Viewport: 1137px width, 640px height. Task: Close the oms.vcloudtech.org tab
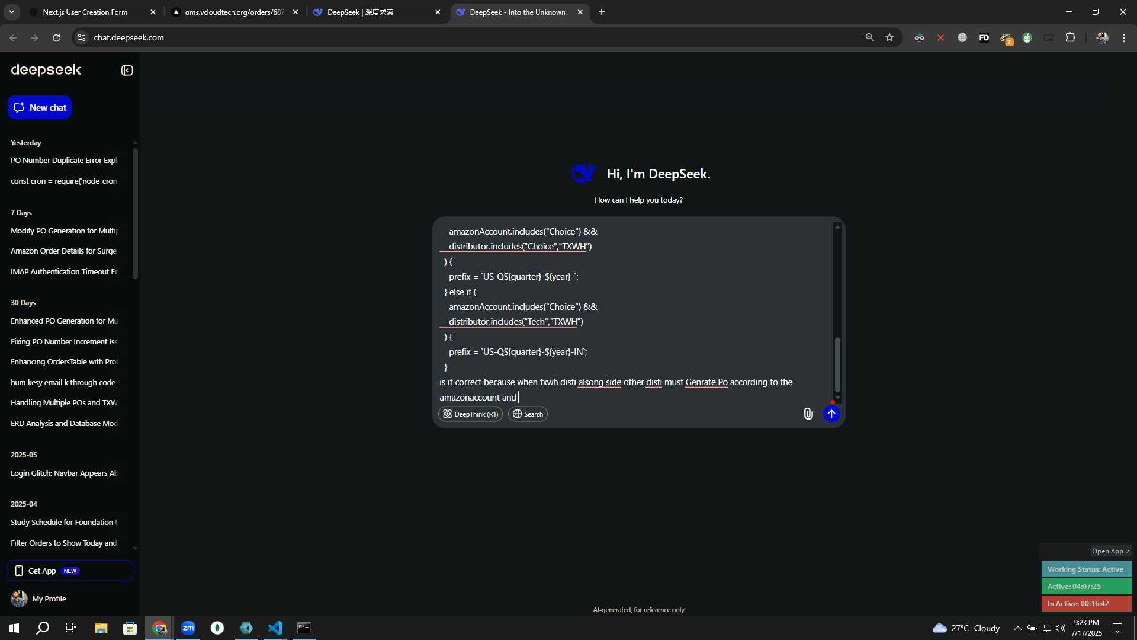tap(296, 12)
